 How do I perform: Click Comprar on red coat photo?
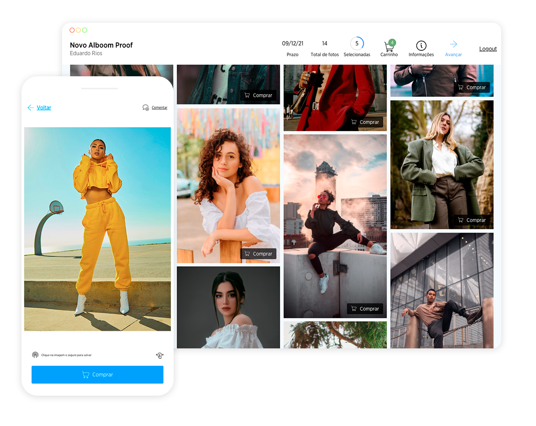(x=365, y=122)
